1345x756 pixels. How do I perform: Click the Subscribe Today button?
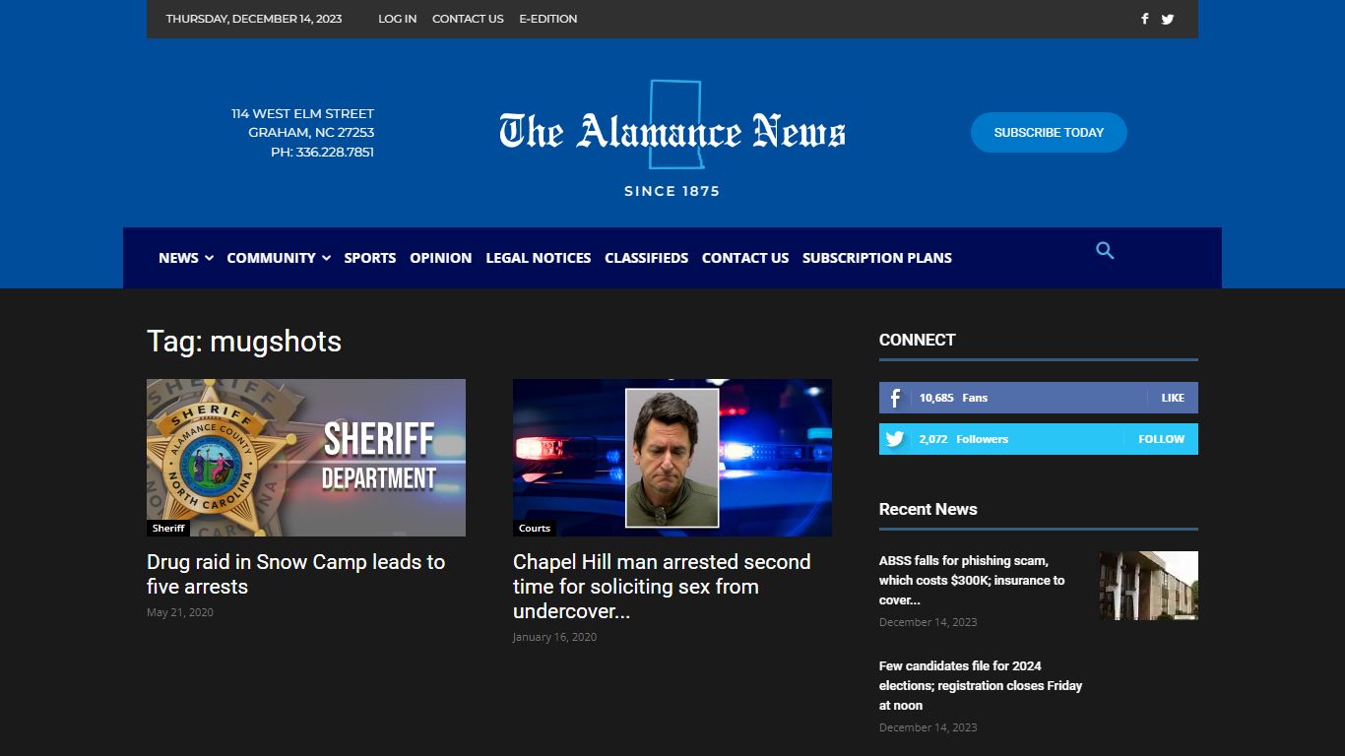(1049, 132)
